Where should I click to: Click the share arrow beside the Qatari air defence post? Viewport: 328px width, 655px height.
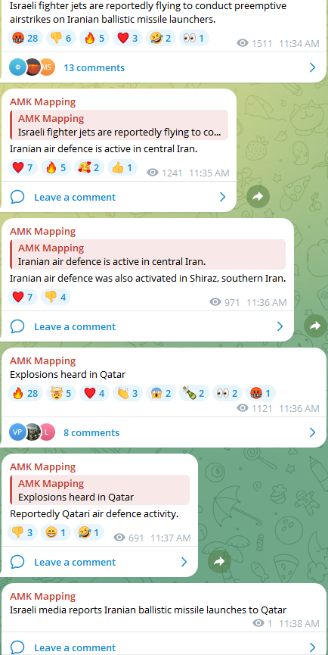pos(220,562)
